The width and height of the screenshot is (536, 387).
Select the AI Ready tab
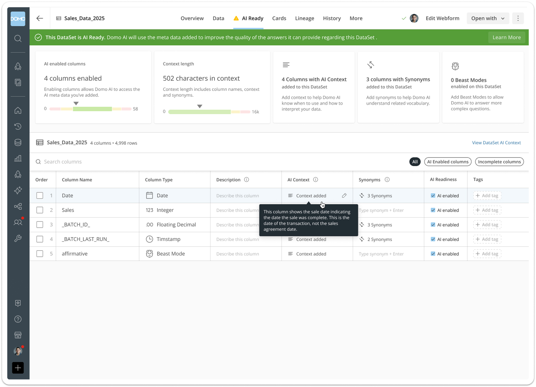(x=248, y=18)
